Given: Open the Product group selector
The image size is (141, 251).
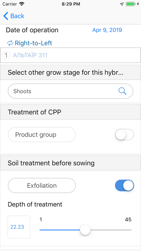Looking at the screenshot, I should point(42,135).
